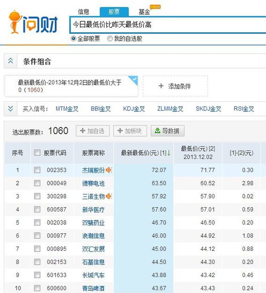Click the 最低价(元) [2] 2013.12.02 header

point(198,153)
